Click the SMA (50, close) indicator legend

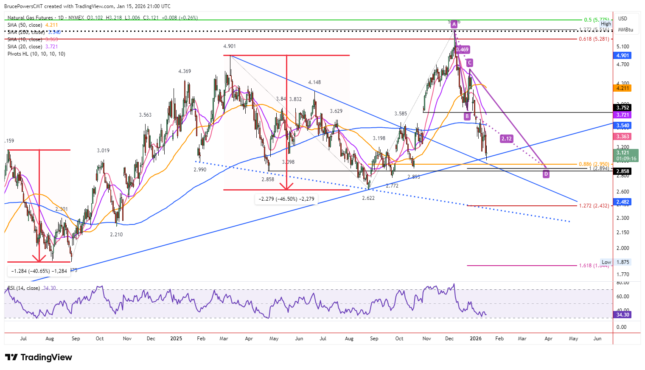(33, 25)
